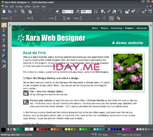Viewport: 153px width, 137px height.
Task: Open the Arrange menu
Action: [x=19, y=7]
